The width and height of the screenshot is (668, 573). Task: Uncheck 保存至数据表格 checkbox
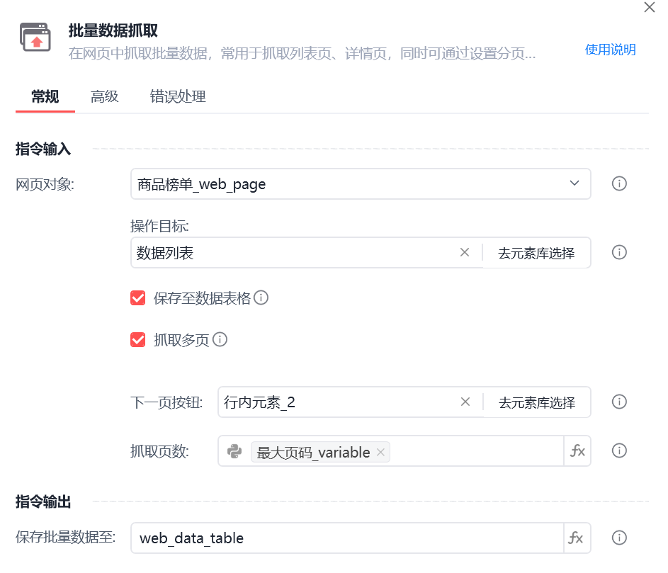tap(137, 298)
